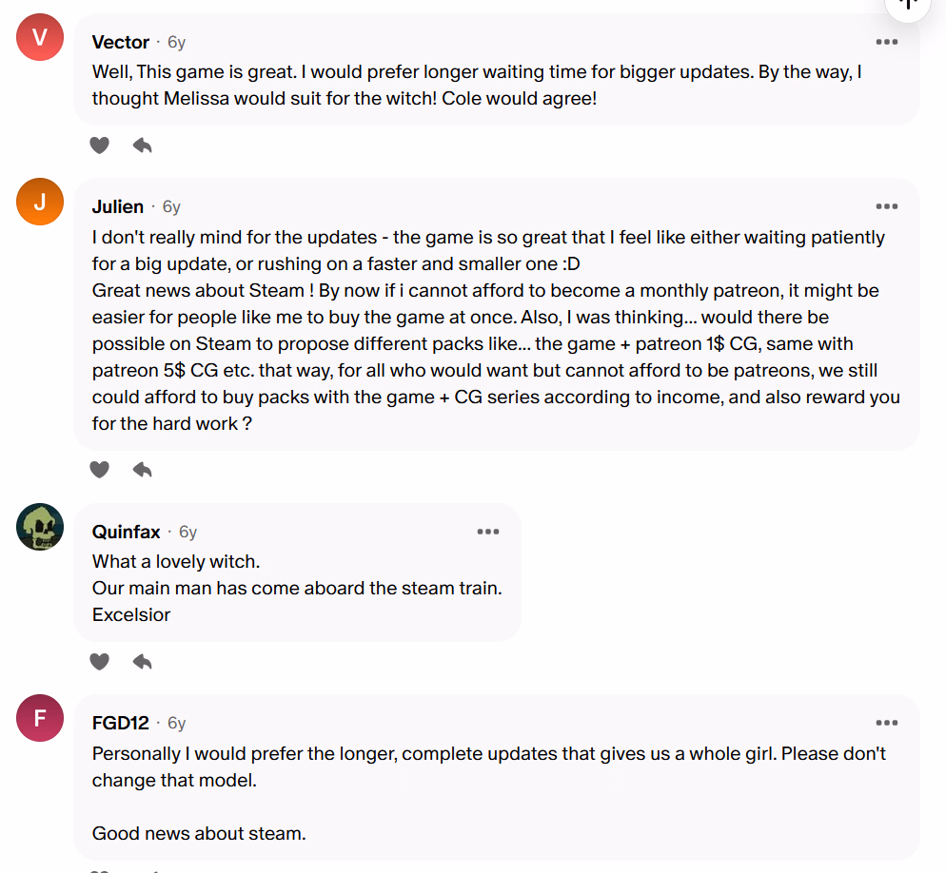Click the 6y timestamp on Quinfax's comment

click(187, 532)
